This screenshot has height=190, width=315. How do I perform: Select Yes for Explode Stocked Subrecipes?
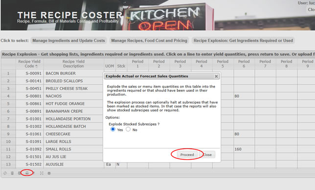[x=113, y=129]
